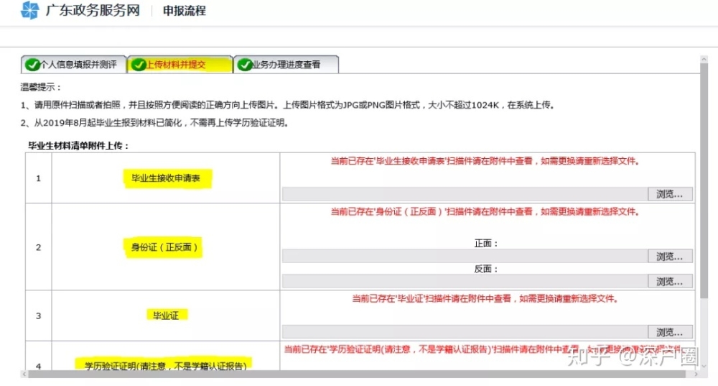Click the 温馨提示 heading
Image resolution: width=718 pixels, height=386 pixels.
(40, 87)
